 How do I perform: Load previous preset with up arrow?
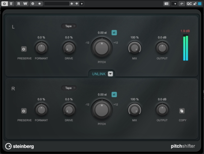click(x=72, y=4)
